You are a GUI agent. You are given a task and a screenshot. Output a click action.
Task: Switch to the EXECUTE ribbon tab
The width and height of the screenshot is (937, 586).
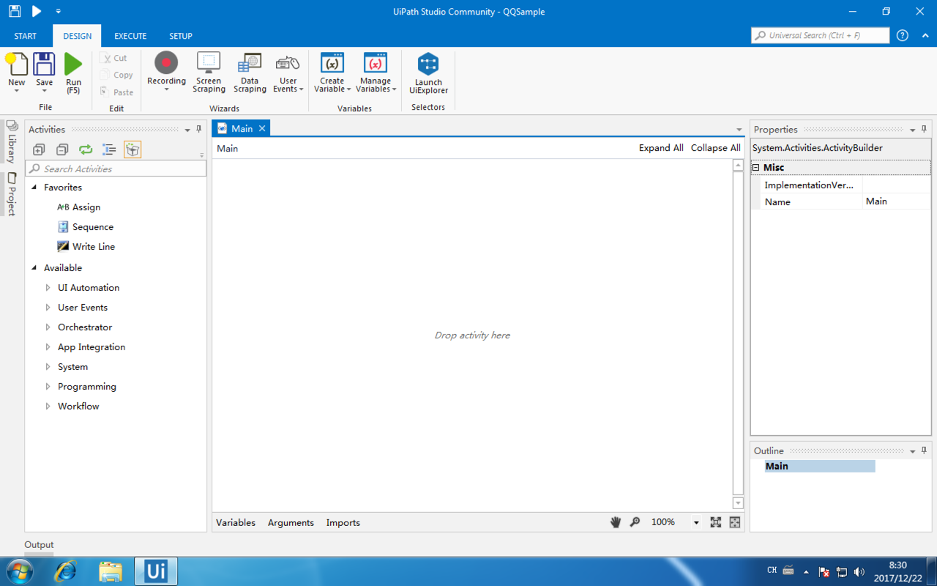point(130,36)
